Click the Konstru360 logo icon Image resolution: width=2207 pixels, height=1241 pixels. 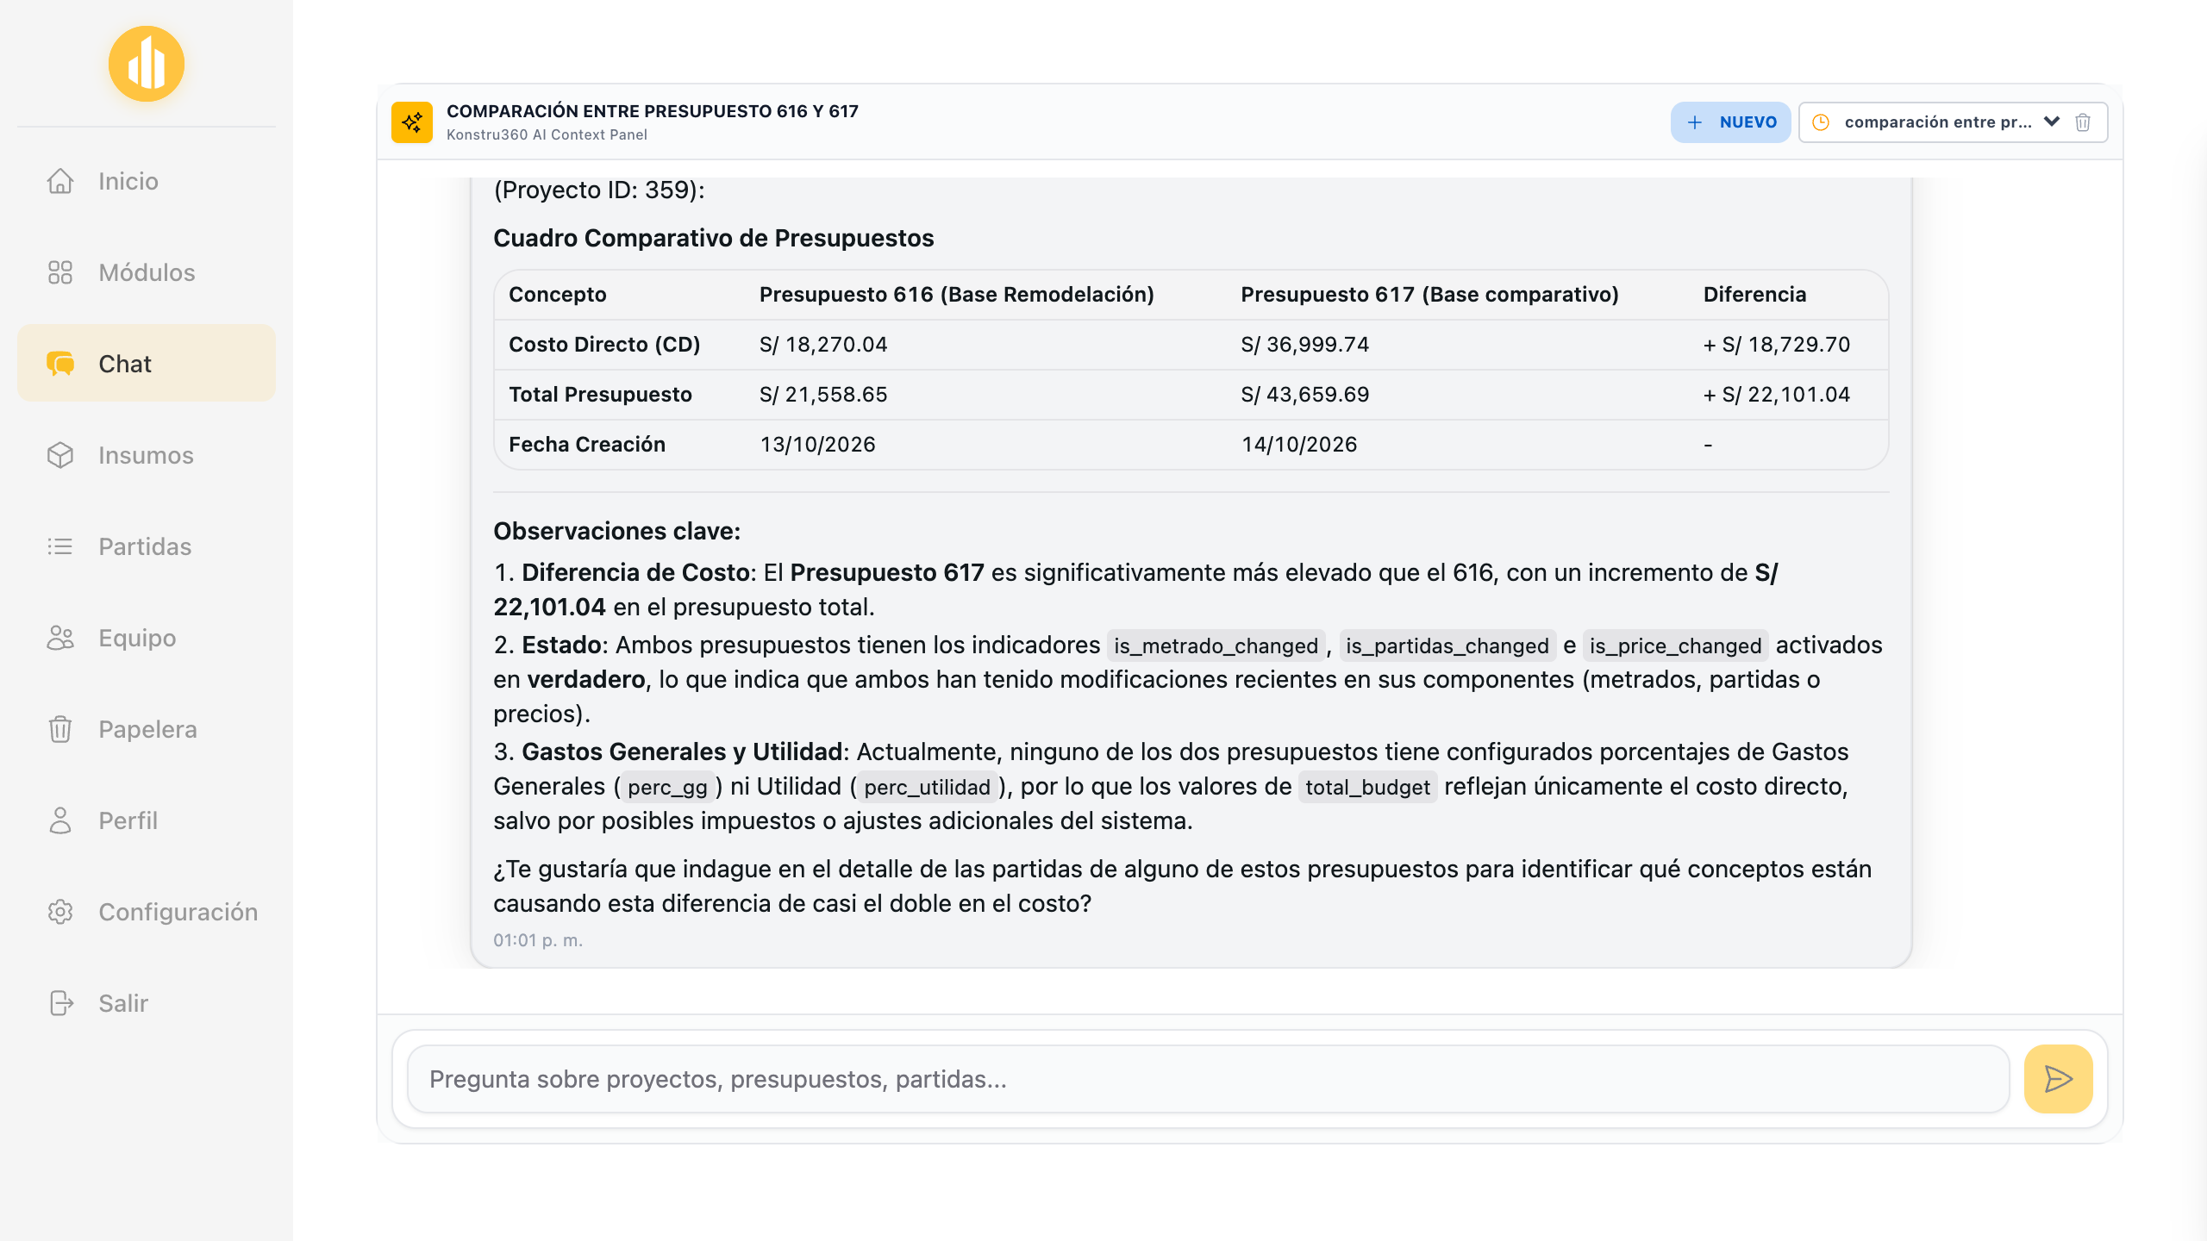(147, 64)
